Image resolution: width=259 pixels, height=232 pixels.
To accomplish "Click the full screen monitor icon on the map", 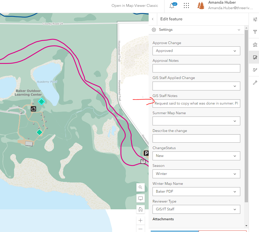I will pos(140,198).
